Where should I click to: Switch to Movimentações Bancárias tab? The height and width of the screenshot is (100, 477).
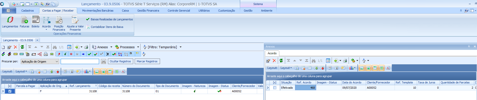pos(98,11)
